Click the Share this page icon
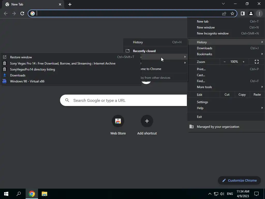The height and width of the screenshot is (199, 265). (x=224, y=13)
